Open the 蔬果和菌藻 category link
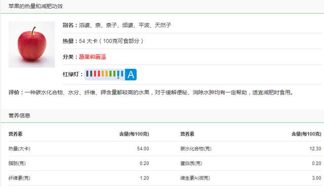324x187 pixels. (x=92, y=57)
